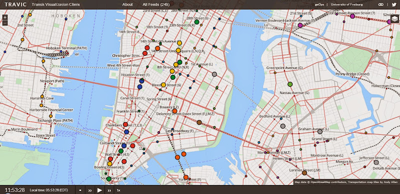
Task: Select magenta 7 train at Vernon Boulevard-Jackson Avenue
Action: coord(300,25)
